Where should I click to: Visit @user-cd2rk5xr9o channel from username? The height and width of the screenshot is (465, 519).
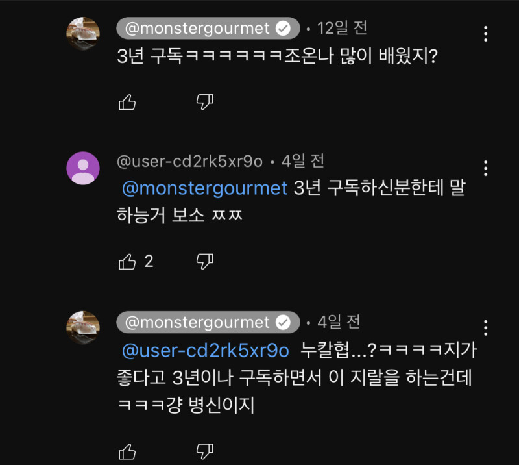[x=189, y=161]
